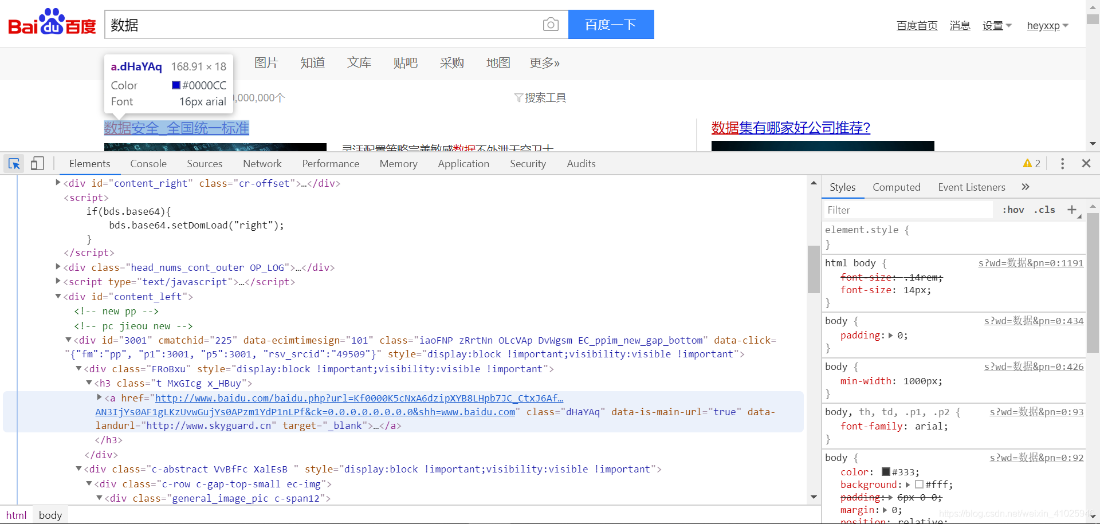The image size is (1100, 524).
Task: Collapse the h3 MxGIcg node
Action: [x=89, y=383]
